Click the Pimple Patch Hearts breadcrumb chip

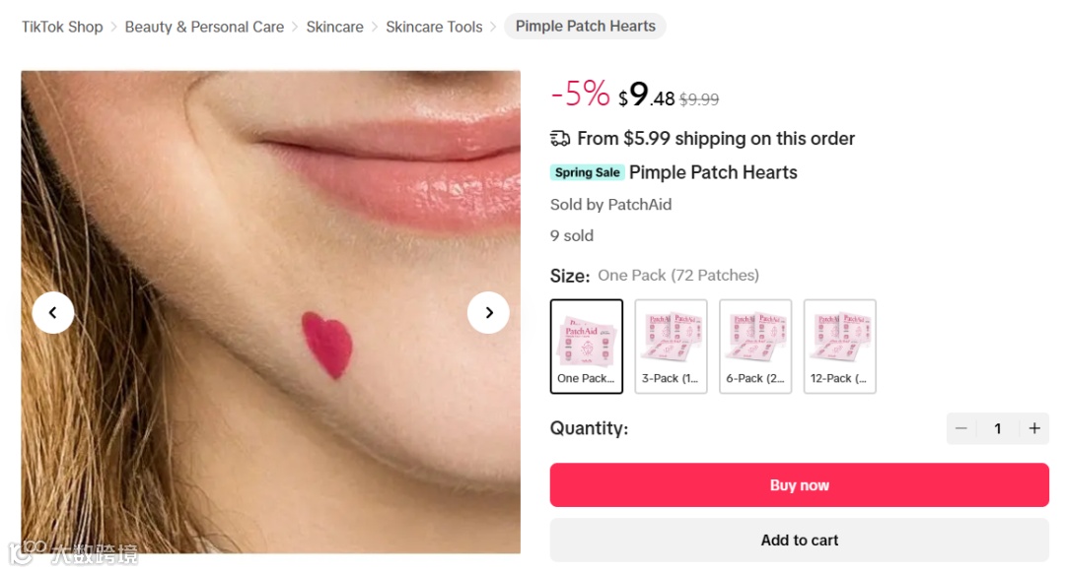(x=585, y=27)
